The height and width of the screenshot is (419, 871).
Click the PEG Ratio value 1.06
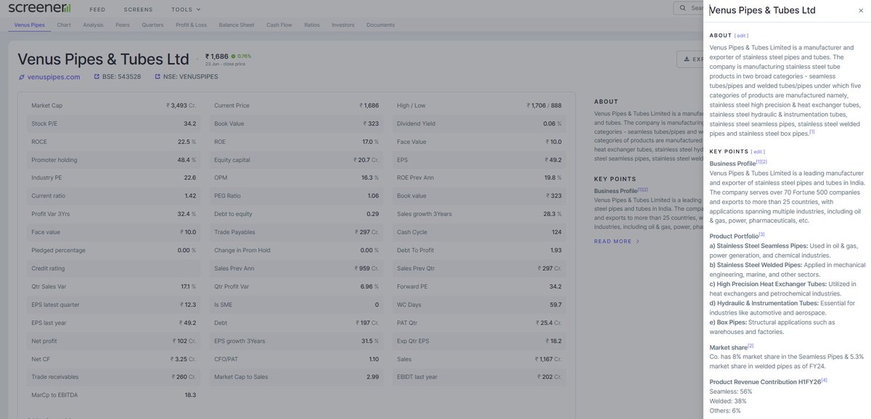click(x=373, y=196)
